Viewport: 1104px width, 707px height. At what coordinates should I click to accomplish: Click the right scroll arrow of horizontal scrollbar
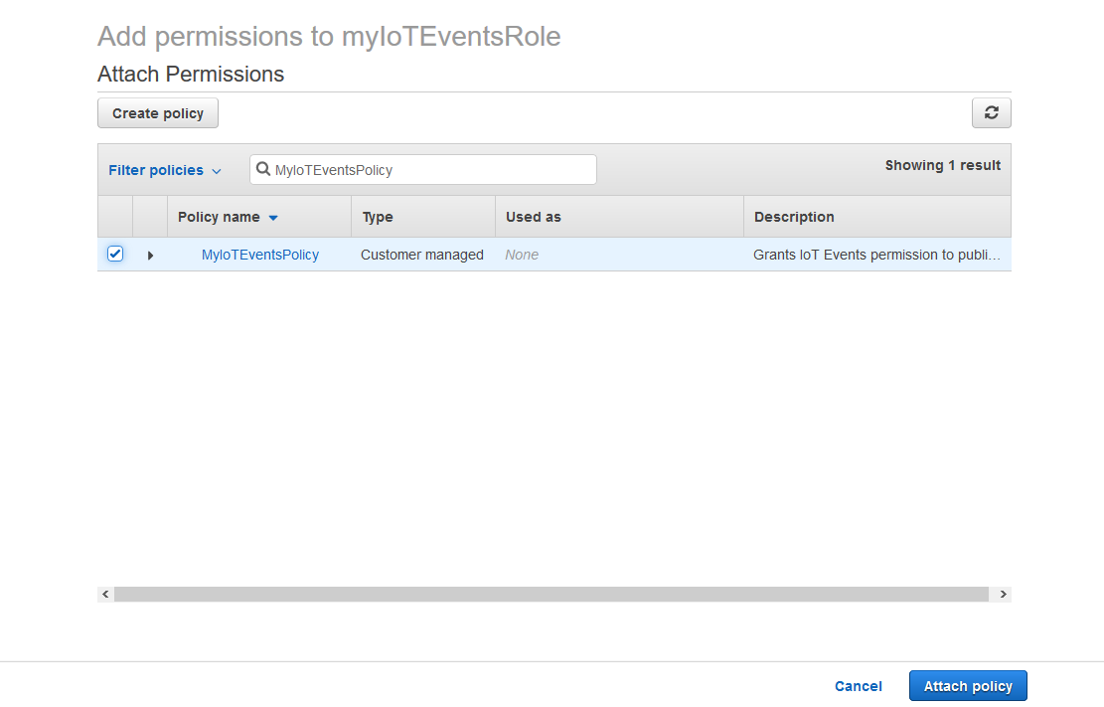(1003, 594)
